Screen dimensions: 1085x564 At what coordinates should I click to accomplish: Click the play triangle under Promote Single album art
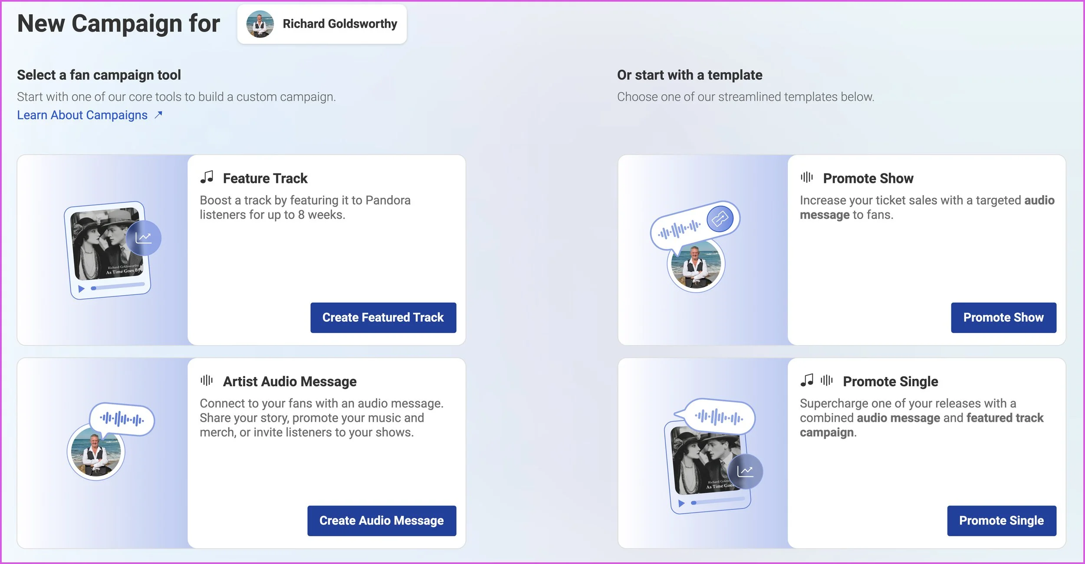[x=681, y=503]
